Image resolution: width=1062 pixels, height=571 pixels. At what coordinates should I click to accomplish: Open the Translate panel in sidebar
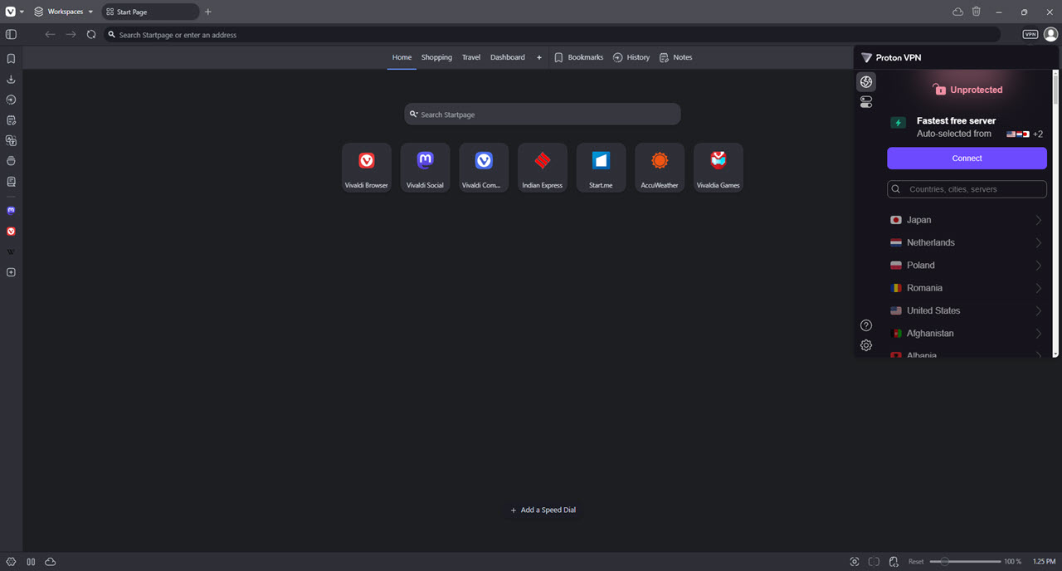click(x=11, y=140)
